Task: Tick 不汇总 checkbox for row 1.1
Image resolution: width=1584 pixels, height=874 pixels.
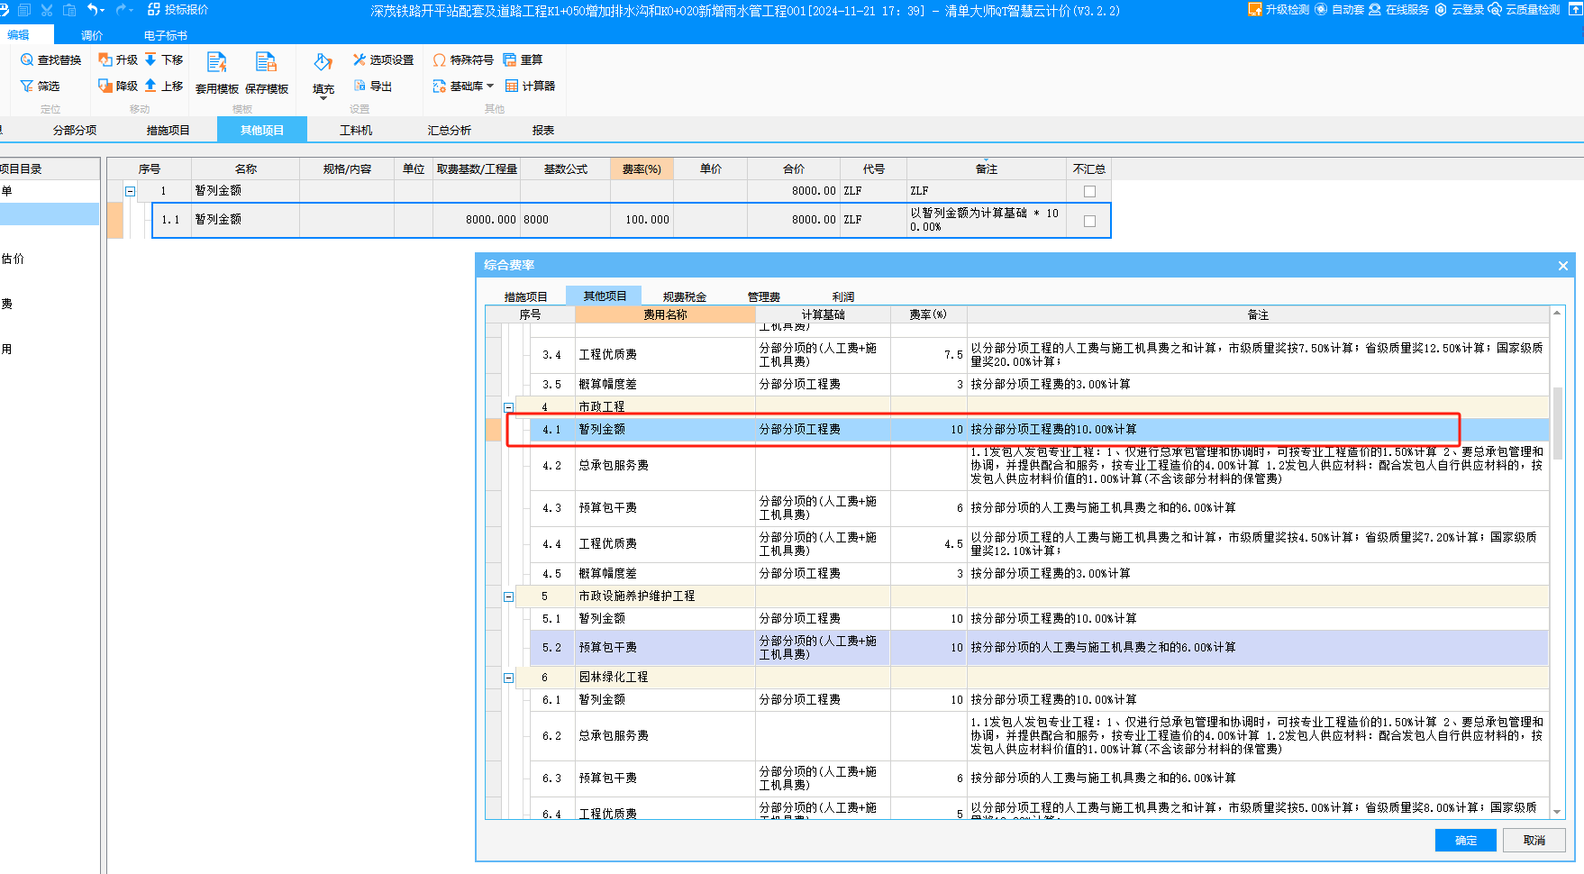Action: [1089, 221]
